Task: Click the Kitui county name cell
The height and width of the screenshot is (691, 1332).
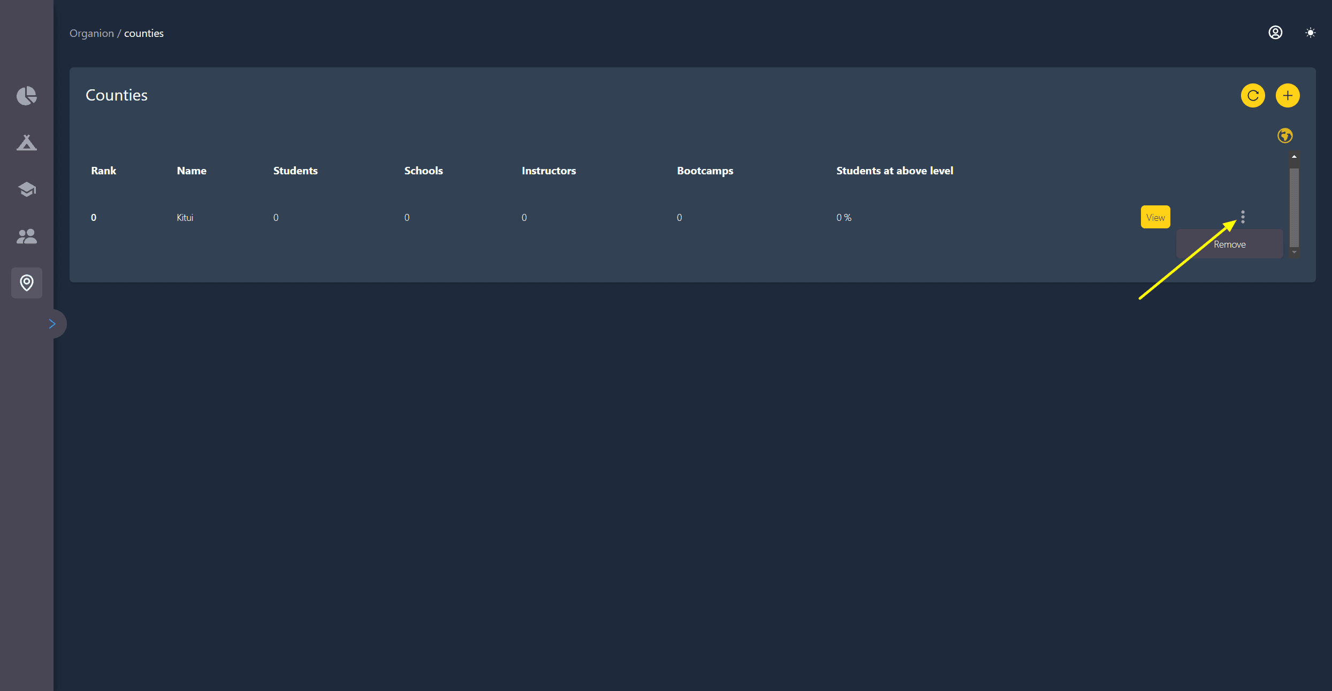Action: tap(185, 217)
